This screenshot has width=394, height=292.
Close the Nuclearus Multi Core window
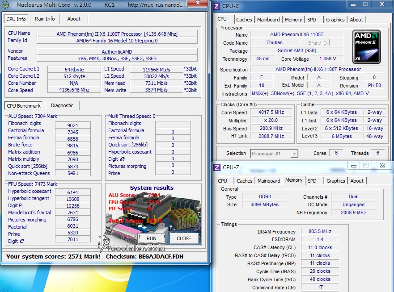pos(198,3)
